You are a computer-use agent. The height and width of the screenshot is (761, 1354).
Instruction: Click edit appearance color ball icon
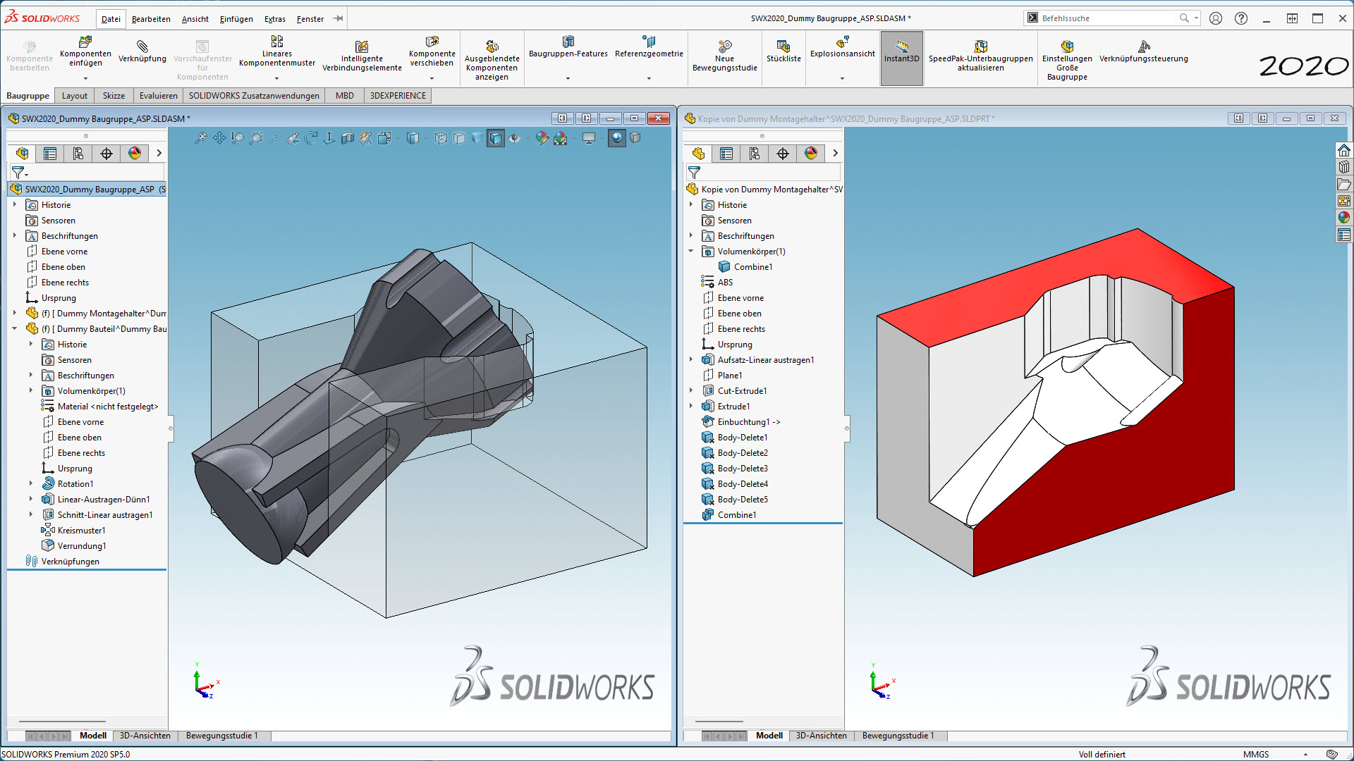542,138
